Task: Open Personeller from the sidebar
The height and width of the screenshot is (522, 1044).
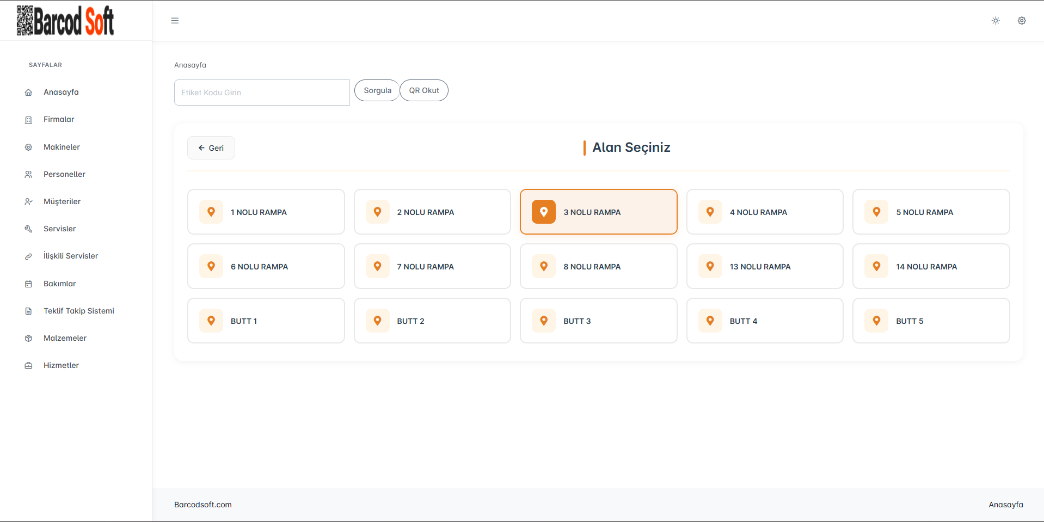Action: (x=64, y=174)
